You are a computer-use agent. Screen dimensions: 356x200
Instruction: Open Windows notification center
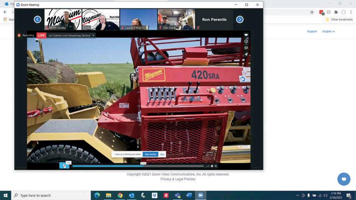(349, 195)
